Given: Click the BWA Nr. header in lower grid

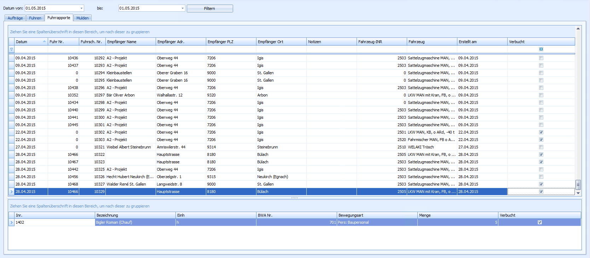Looking at the screenshot, I should (x=296, y=215).
